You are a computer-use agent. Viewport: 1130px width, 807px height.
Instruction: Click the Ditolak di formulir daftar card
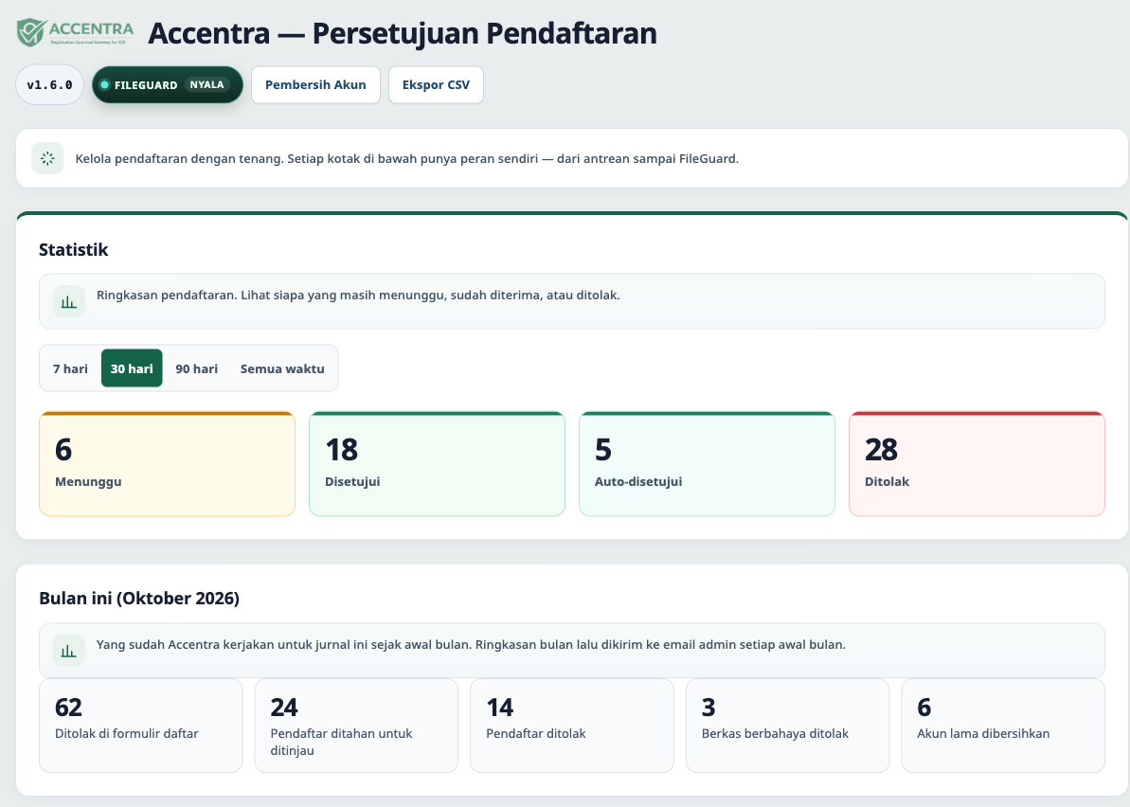coord(140,726)
